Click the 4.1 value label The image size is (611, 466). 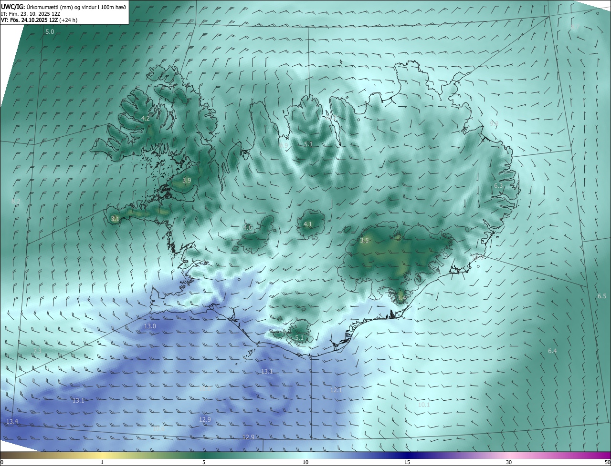click(308, 224)
